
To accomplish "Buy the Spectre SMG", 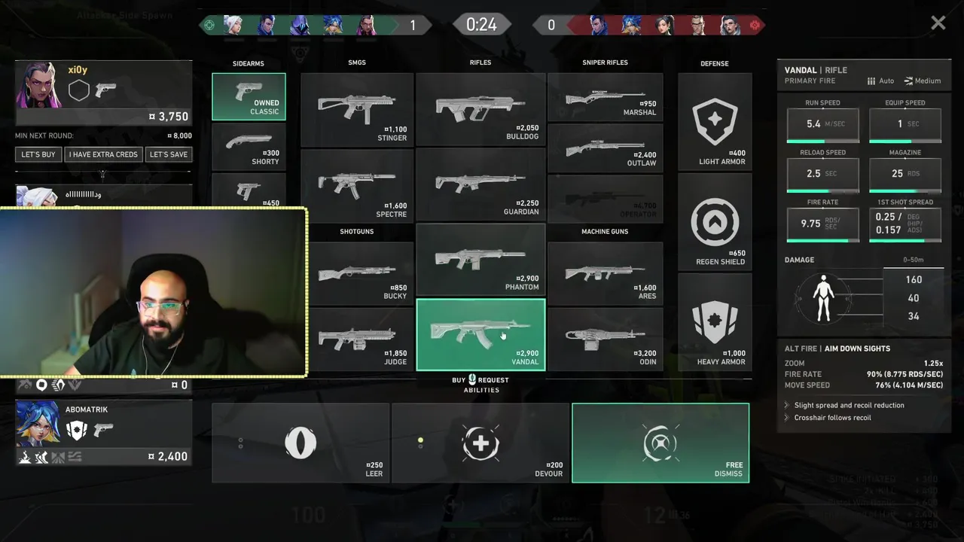I will point(357,185).
